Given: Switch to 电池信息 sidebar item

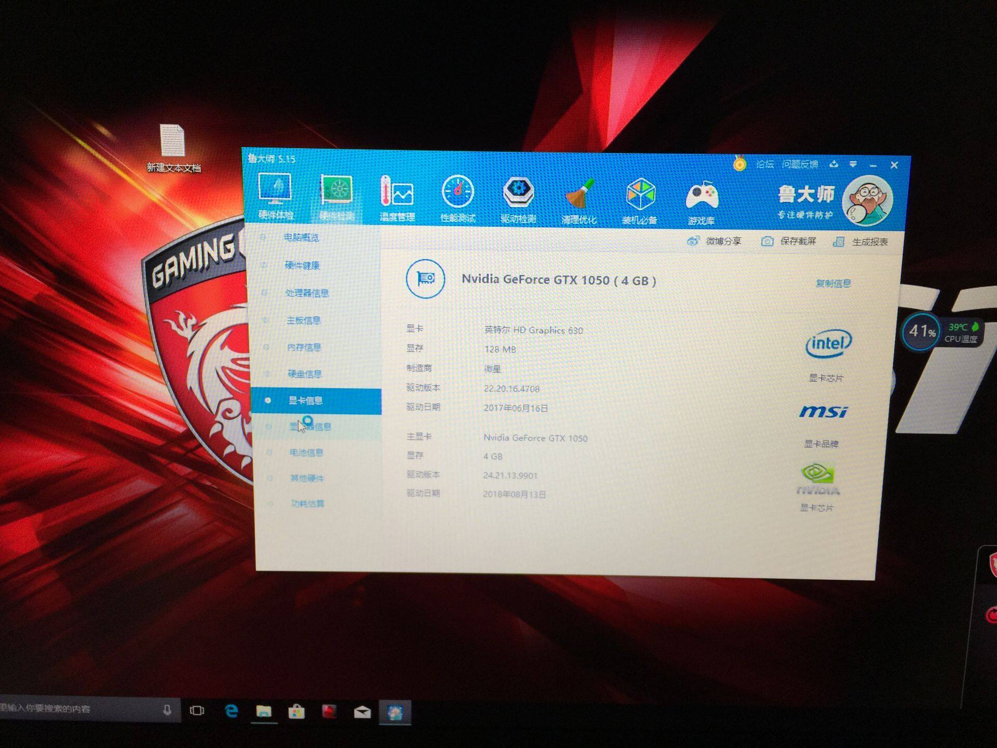Looking at the screenshot, I should pos(306,452).
